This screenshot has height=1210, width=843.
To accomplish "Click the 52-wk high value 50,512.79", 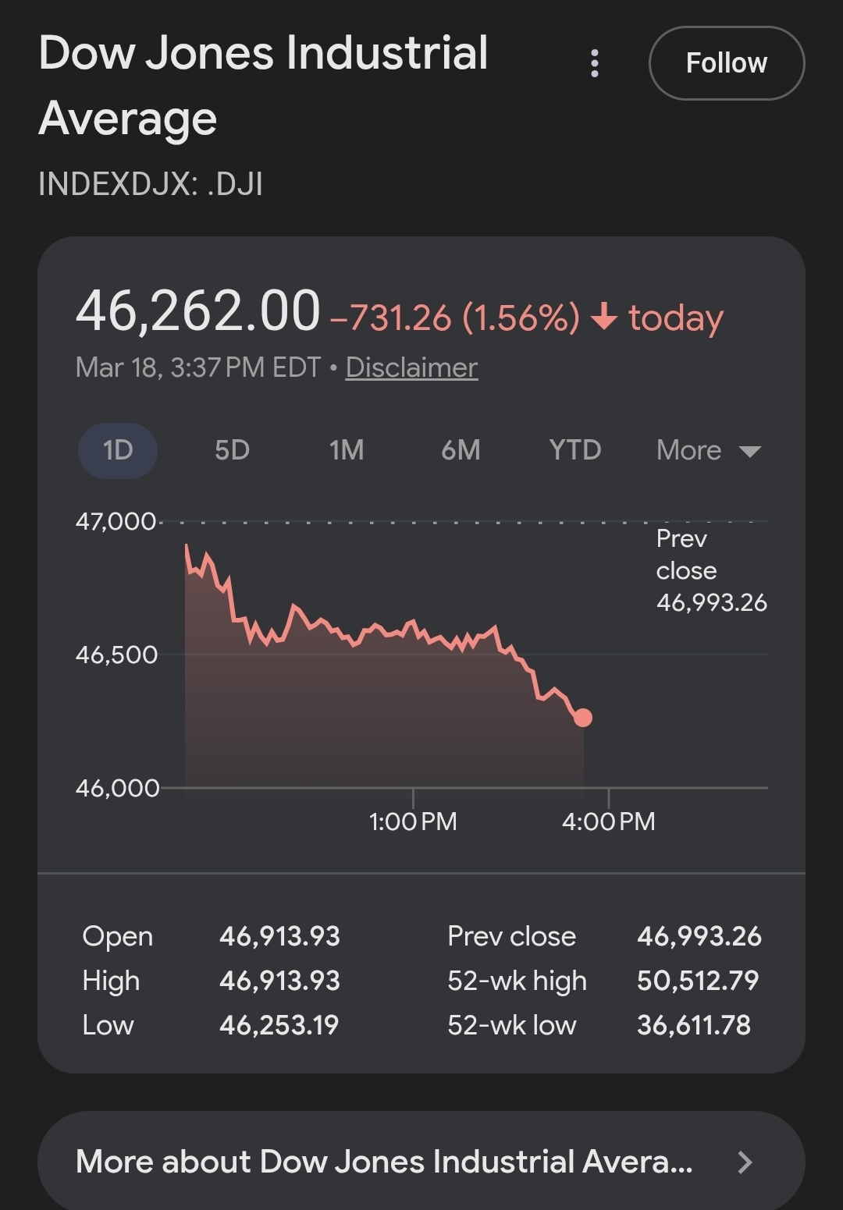I will 698,981.
